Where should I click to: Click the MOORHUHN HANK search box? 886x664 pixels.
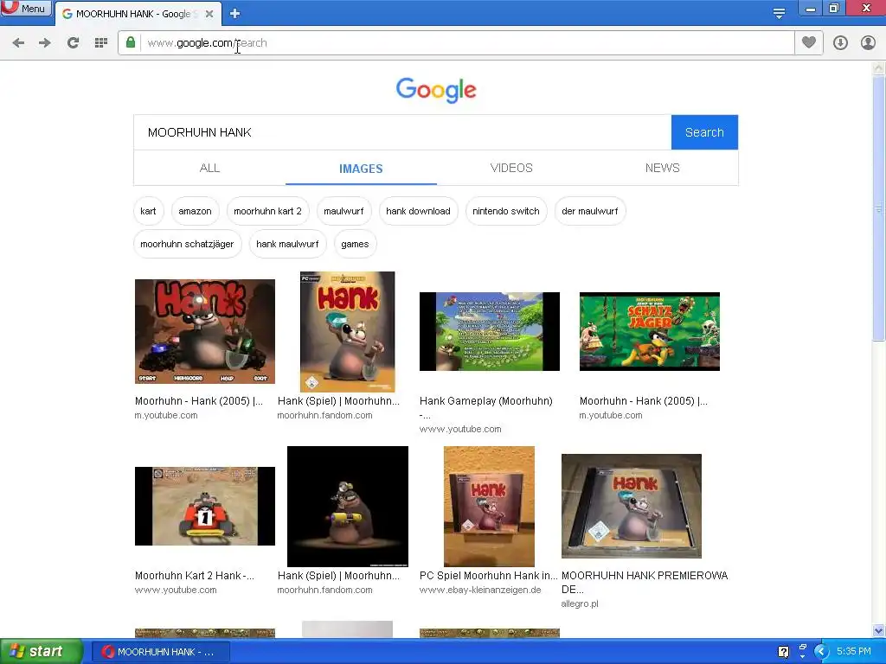click(402, 132)
